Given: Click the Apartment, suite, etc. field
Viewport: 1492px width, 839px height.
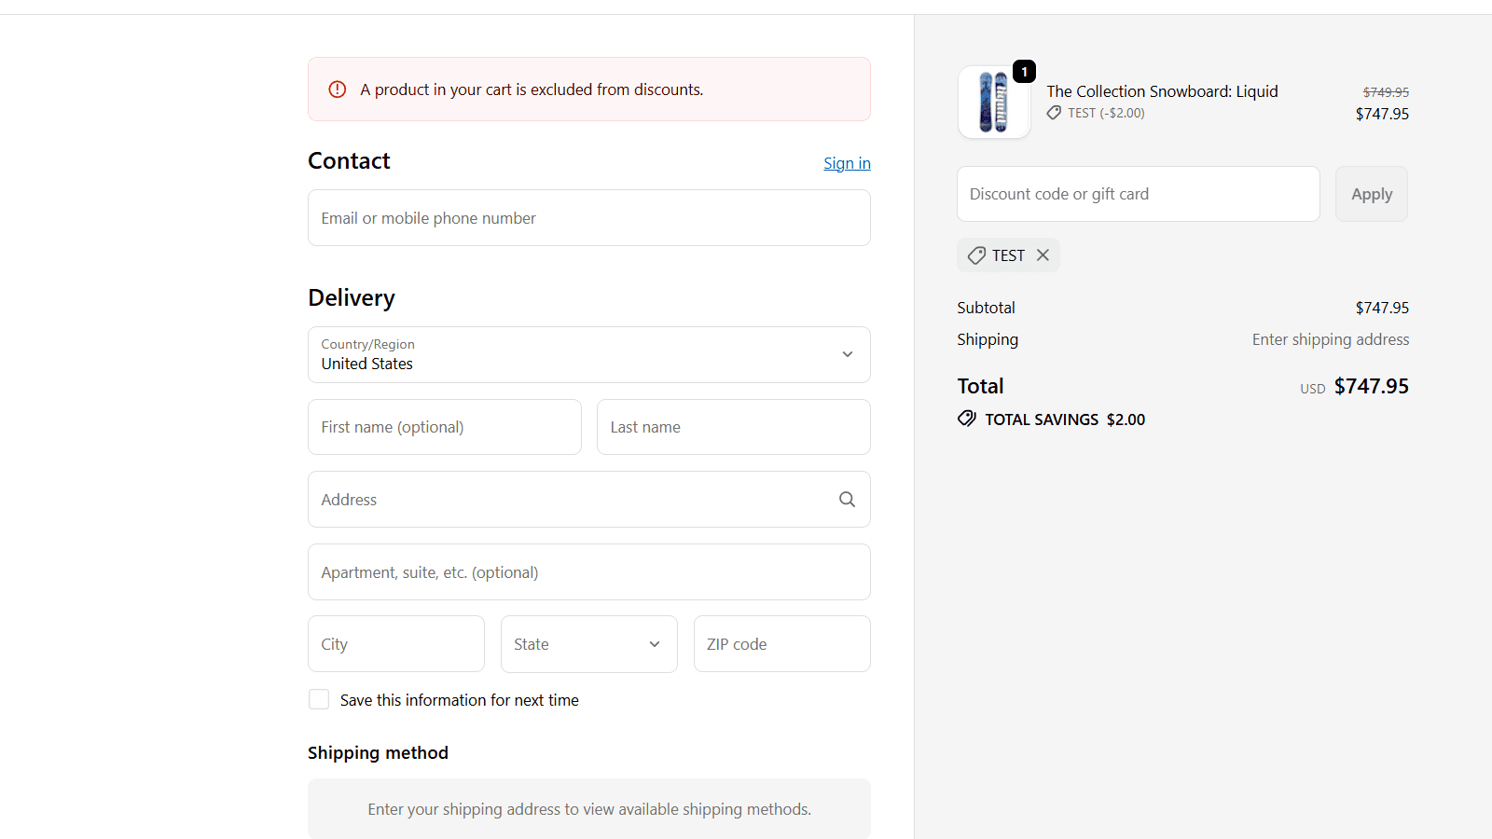Looking at the screenshot, I should (588, 571).
